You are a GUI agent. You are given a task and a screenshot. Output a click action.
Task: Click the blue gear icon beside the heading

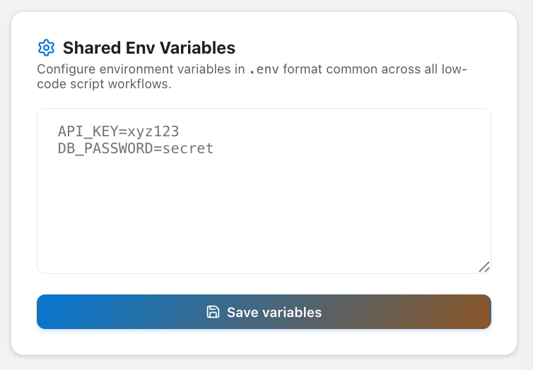click(46, 47)
